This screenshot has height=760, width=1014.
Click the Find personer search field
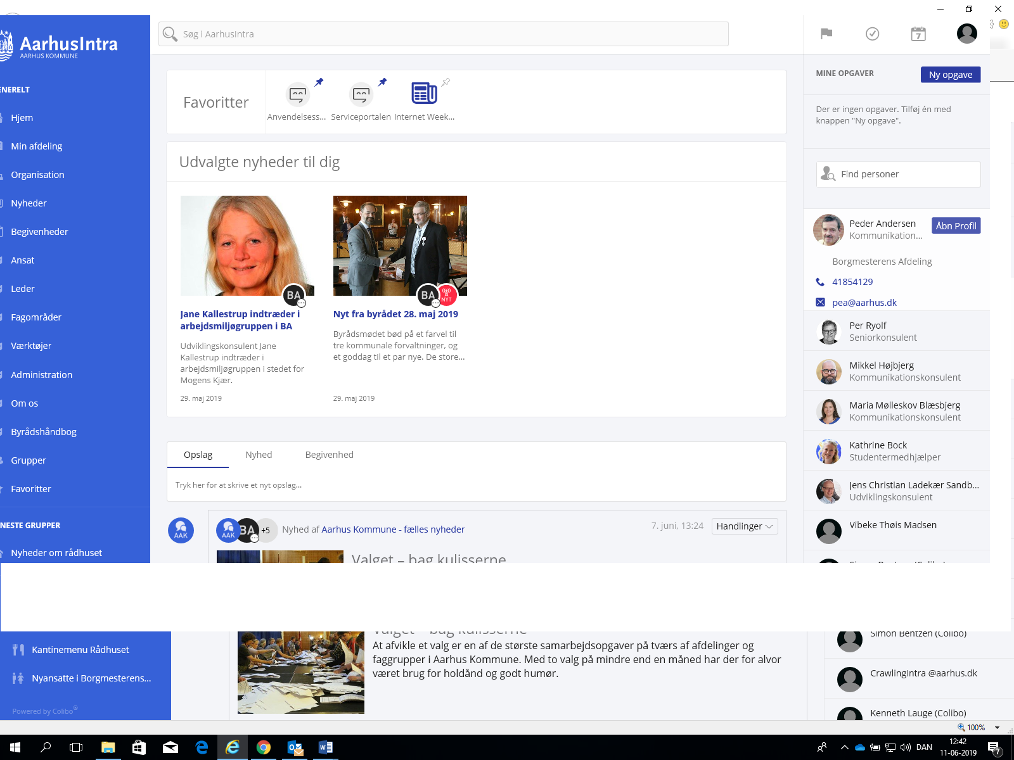(906, 174)
